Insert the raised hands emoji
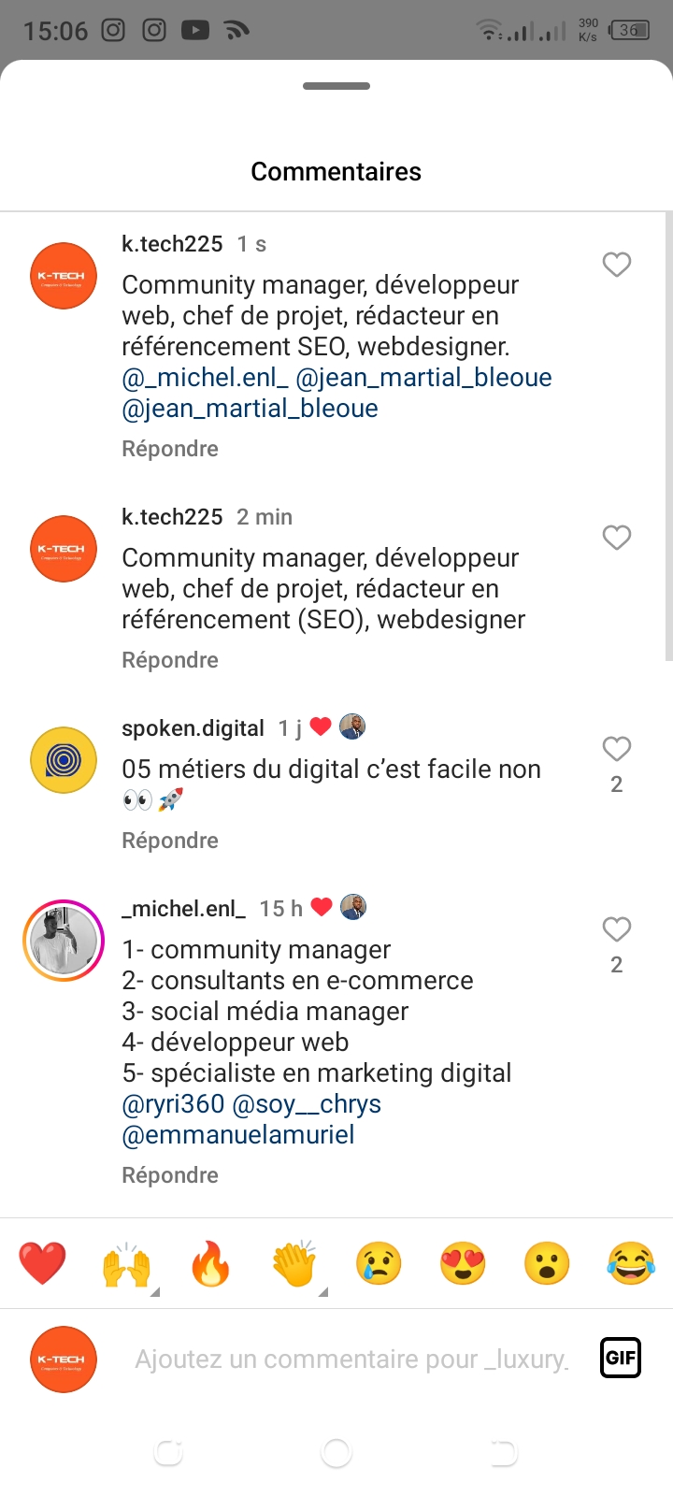The width and height of the screenshot is (673, 1496). [x=126, y=1265]
